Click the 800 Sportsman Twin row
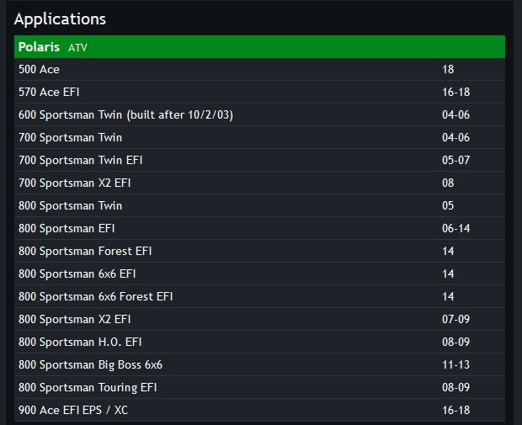Image resolution: width=522 pixels, height=425 pixels. [259, 205]
